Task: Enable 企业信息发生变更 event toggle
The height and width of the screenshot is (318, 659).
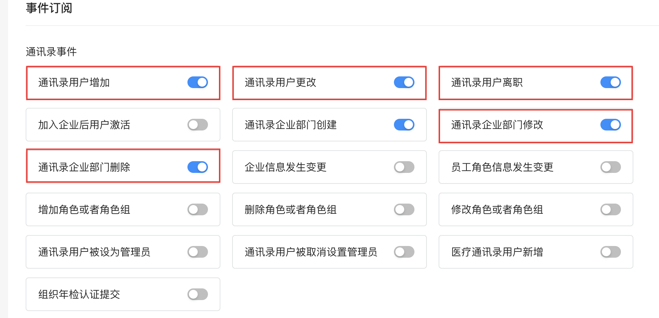Action: click(404, 167)
